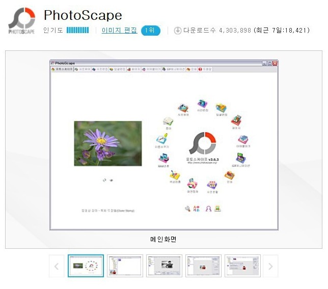Select the second screenshot thumbnail
Screen dimensions: 328x289
point(125,266)
